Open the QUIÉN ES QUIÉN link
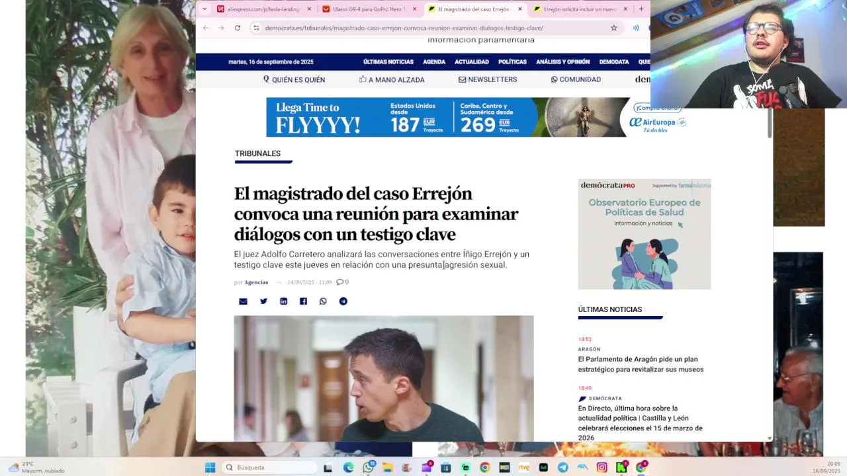847x476 pixels. (294, 79)
